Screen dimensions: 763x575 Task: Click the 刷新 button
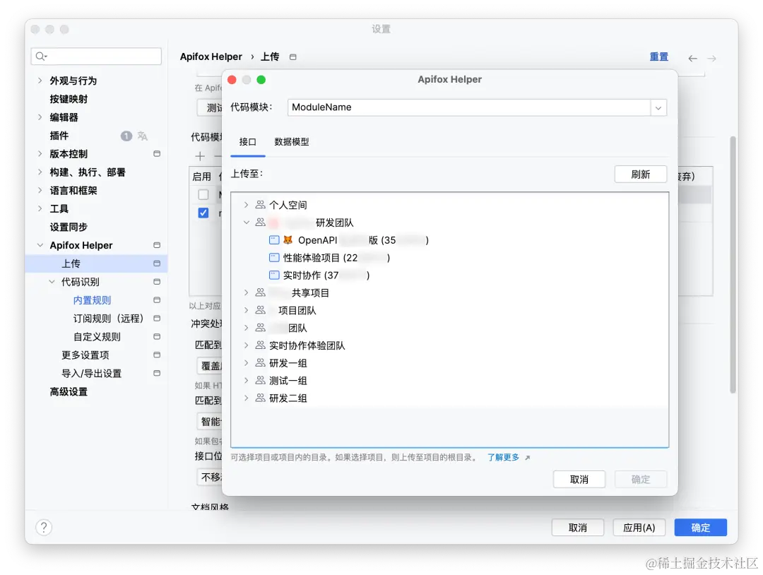[x=640, y=174]
